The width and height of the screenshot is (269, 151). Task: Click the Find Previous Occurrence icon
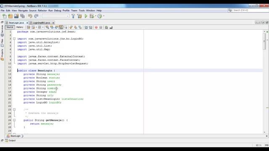click(x=52, y=27)
